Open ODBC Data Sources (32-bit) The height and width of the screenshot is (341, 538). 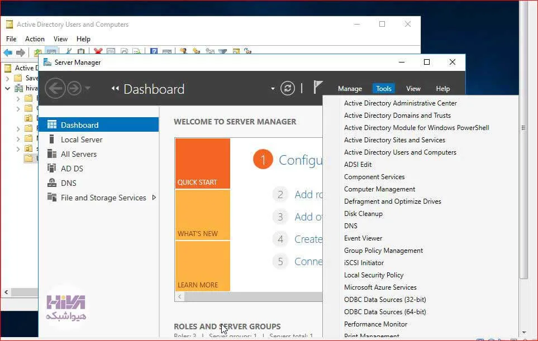click(x=385, y=300)
